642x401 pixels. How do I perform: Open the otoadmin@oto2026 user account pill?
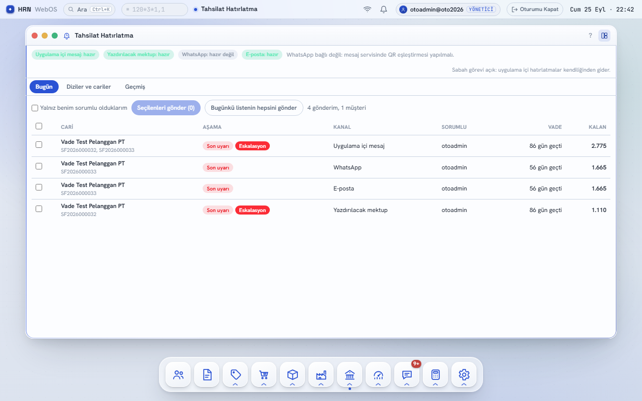tap(448, 9)
